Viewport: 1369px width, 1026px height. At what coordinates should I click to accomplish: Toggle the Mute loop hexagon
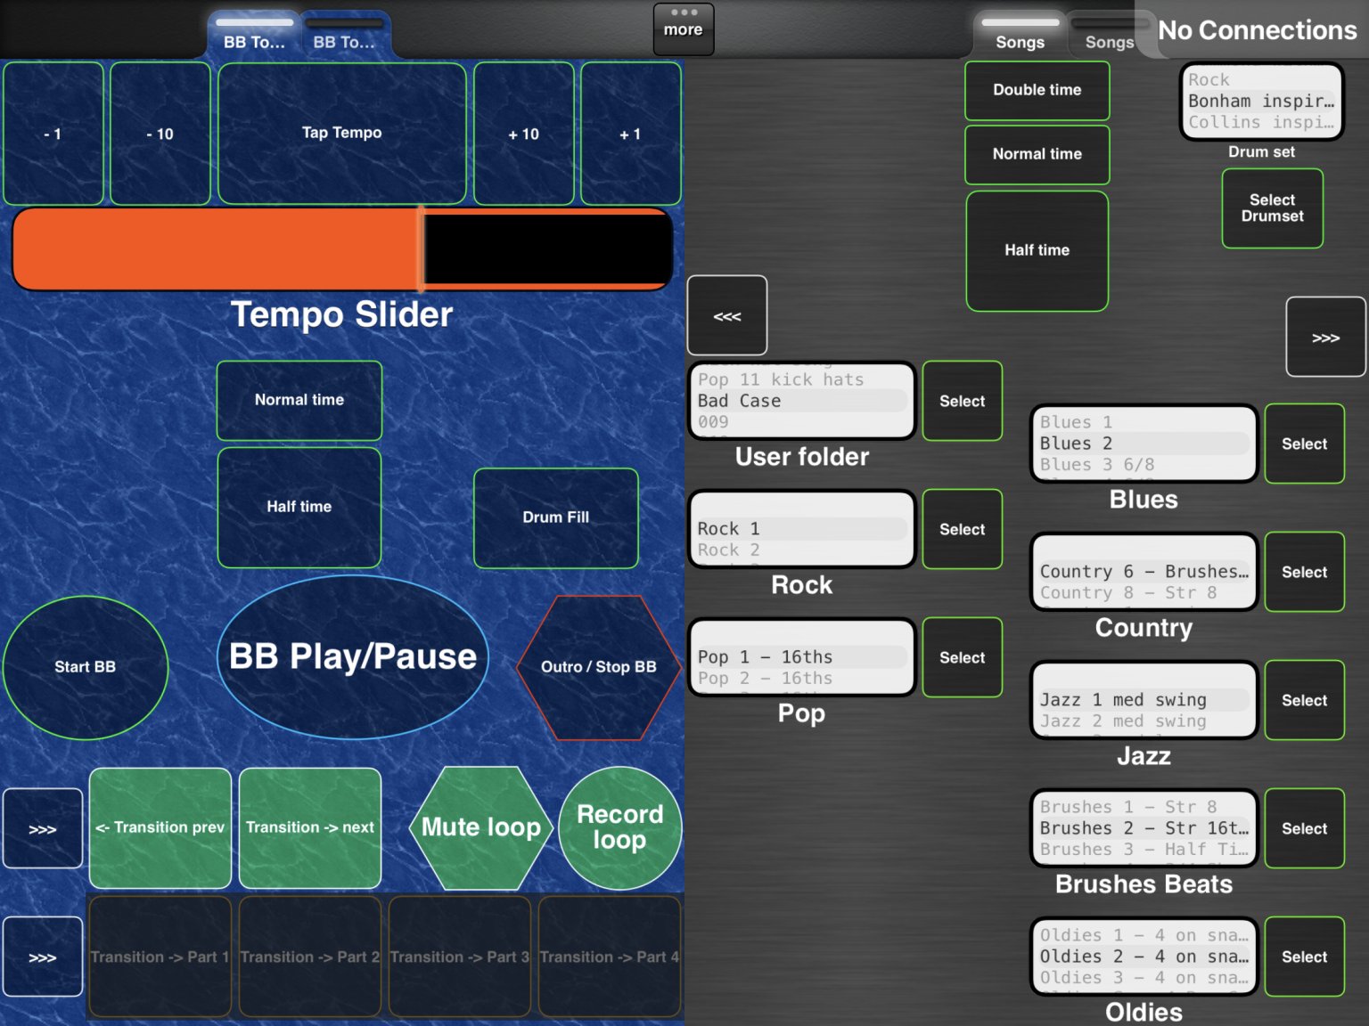481,827
